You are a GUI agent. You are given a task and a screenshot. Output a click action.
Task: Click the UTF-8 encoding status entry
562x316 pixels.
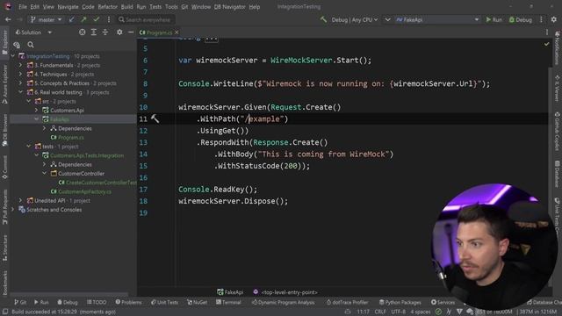(x=398, y=312)
